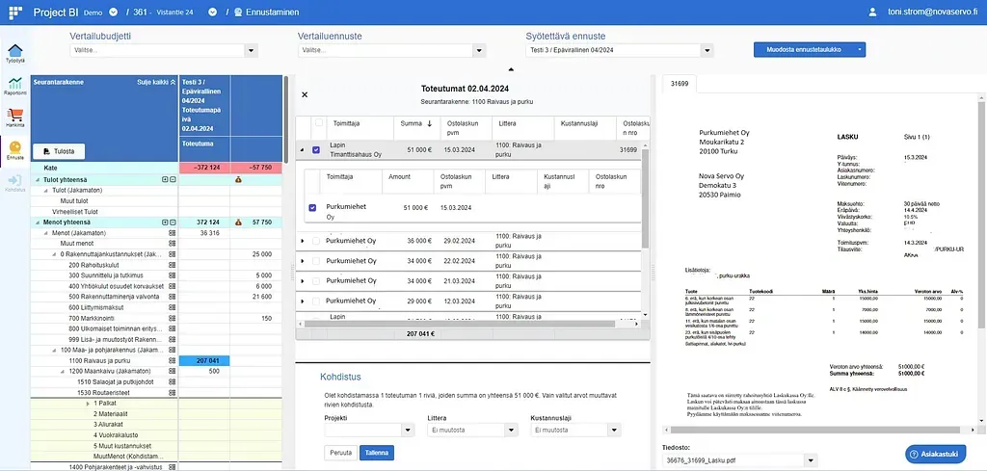The height and width of the screenshot is (471, 987).
Task: Expand the Purkumiehet Oy 29 000 € row
Action: coord(302,301)
